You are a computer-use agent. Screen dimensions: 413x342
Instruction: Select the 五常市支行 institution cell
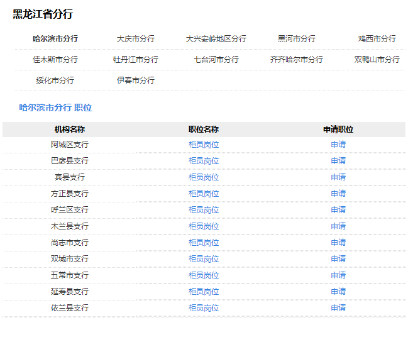(70, 275)
